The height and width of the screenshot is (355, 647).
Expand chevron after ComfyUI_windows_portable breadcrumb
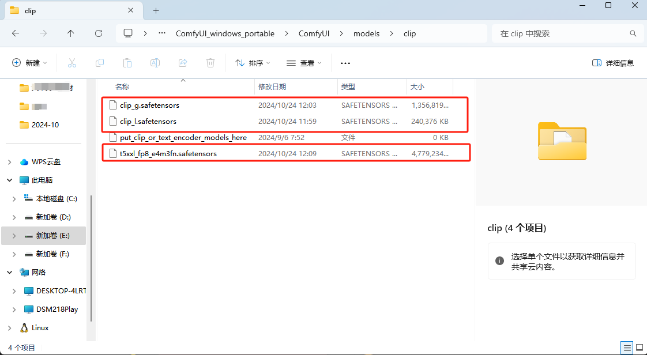tap(287, 34)
